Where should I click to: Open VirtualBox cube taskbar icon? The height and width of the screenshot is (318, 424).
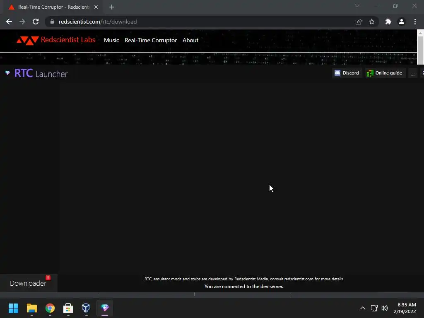coord(86,308)
